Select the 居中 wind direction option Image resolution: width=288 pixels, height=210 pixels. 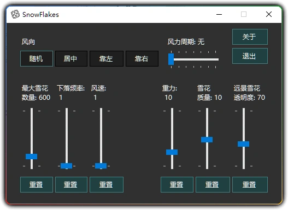(71, 59)
